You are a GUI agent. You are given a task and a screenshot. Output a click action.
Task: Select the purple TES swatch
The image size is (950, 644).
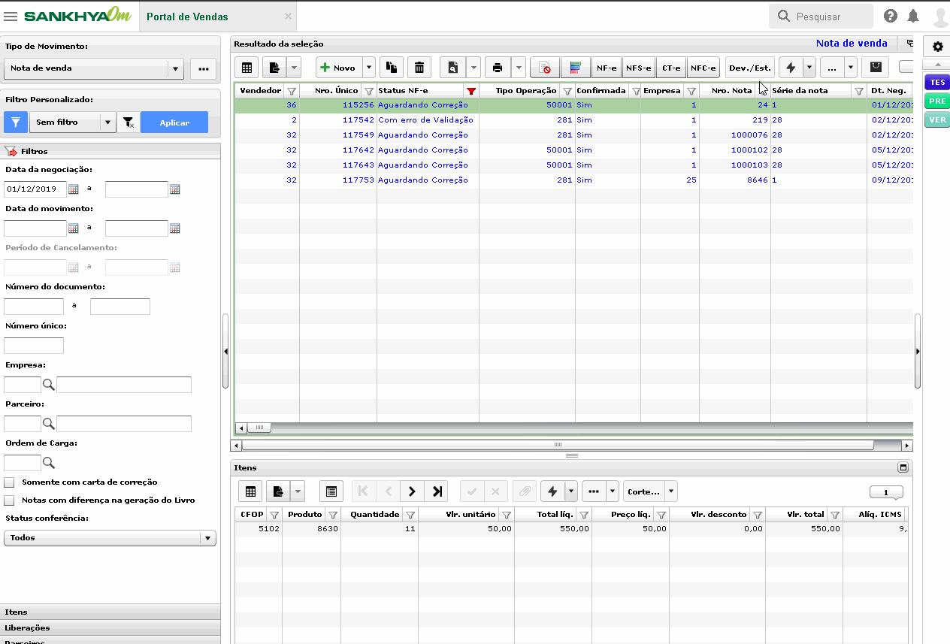[x=937, y=83]
